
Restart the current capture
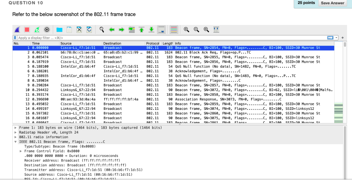(x=36, y=30)
